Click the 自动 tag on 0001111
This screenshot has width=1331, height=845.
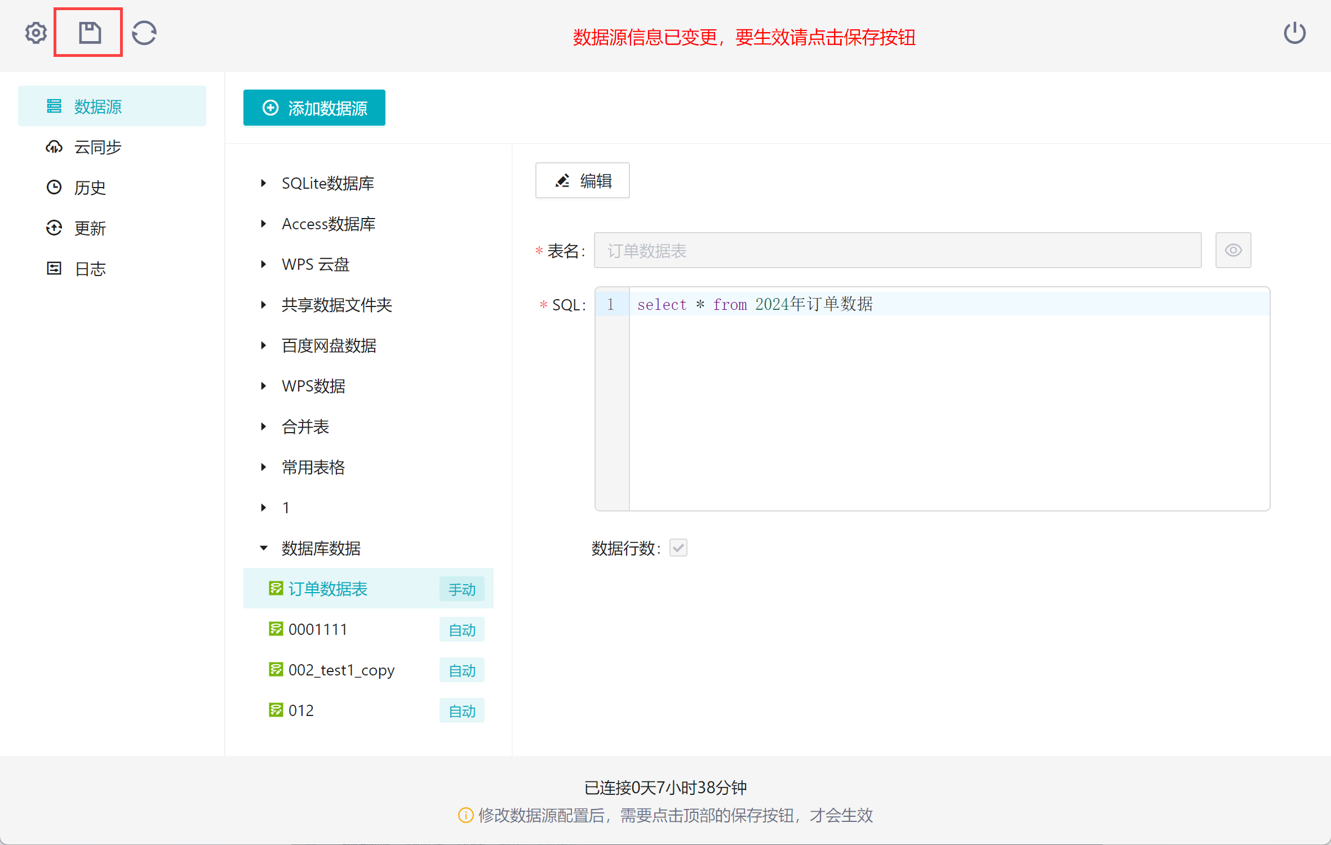click(x=462, y=630)
